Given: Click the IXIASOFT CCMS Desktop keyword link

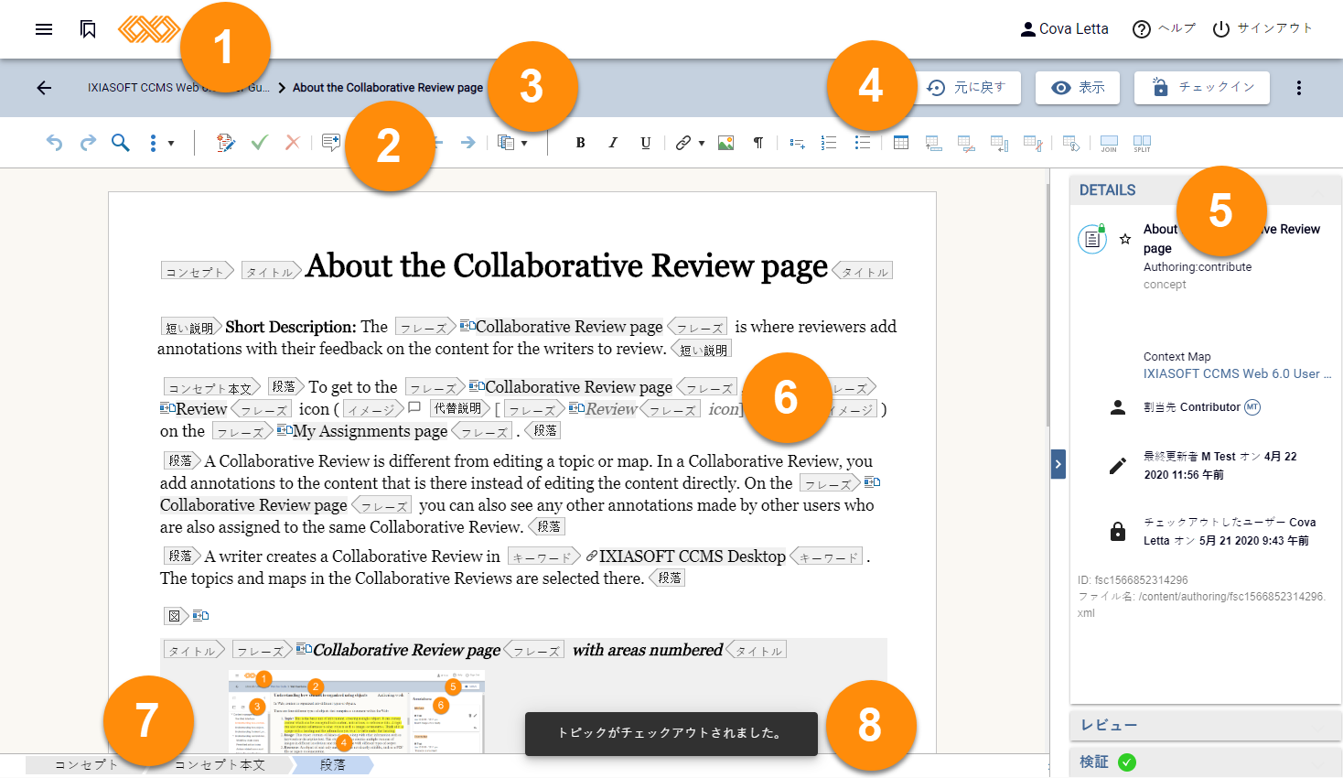Looking at the screenshot, I should click(x=693, y=556).
